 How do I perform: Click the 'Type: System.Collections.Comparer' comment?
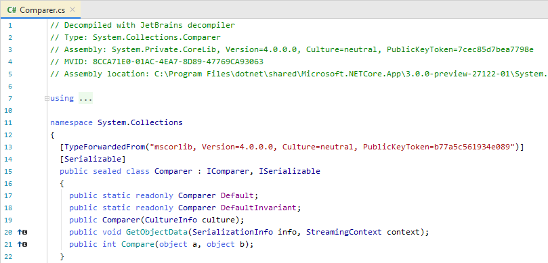[135, 37]
